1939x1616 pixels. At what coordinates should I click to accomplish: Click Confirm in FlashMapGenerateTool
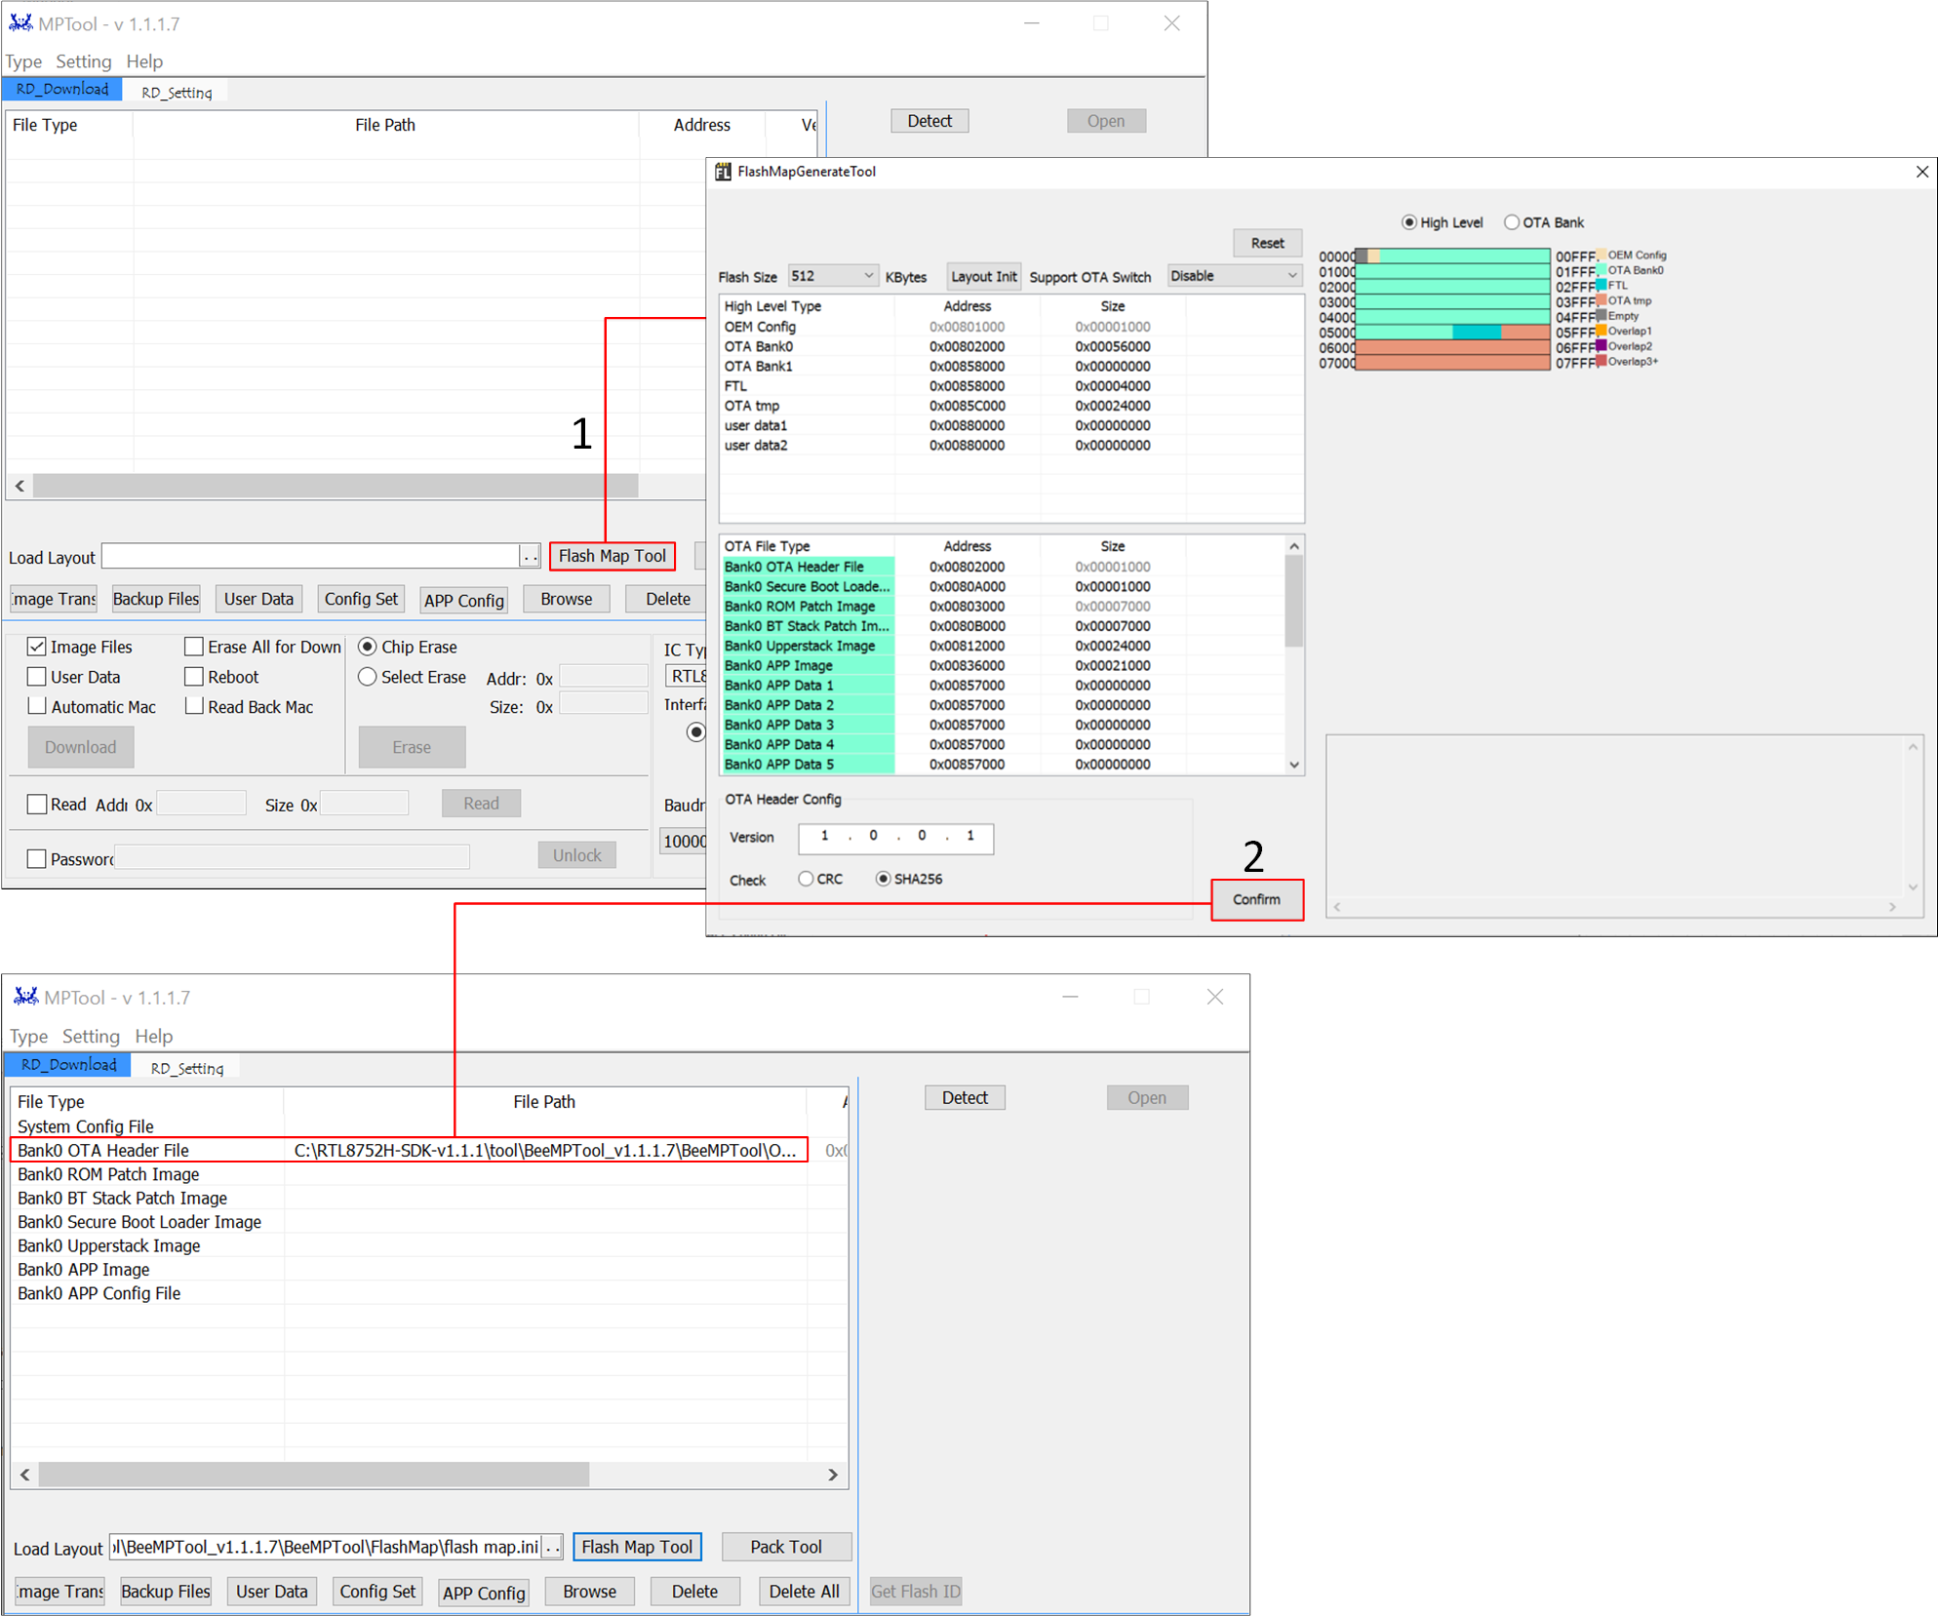(x=1256, y=899)
